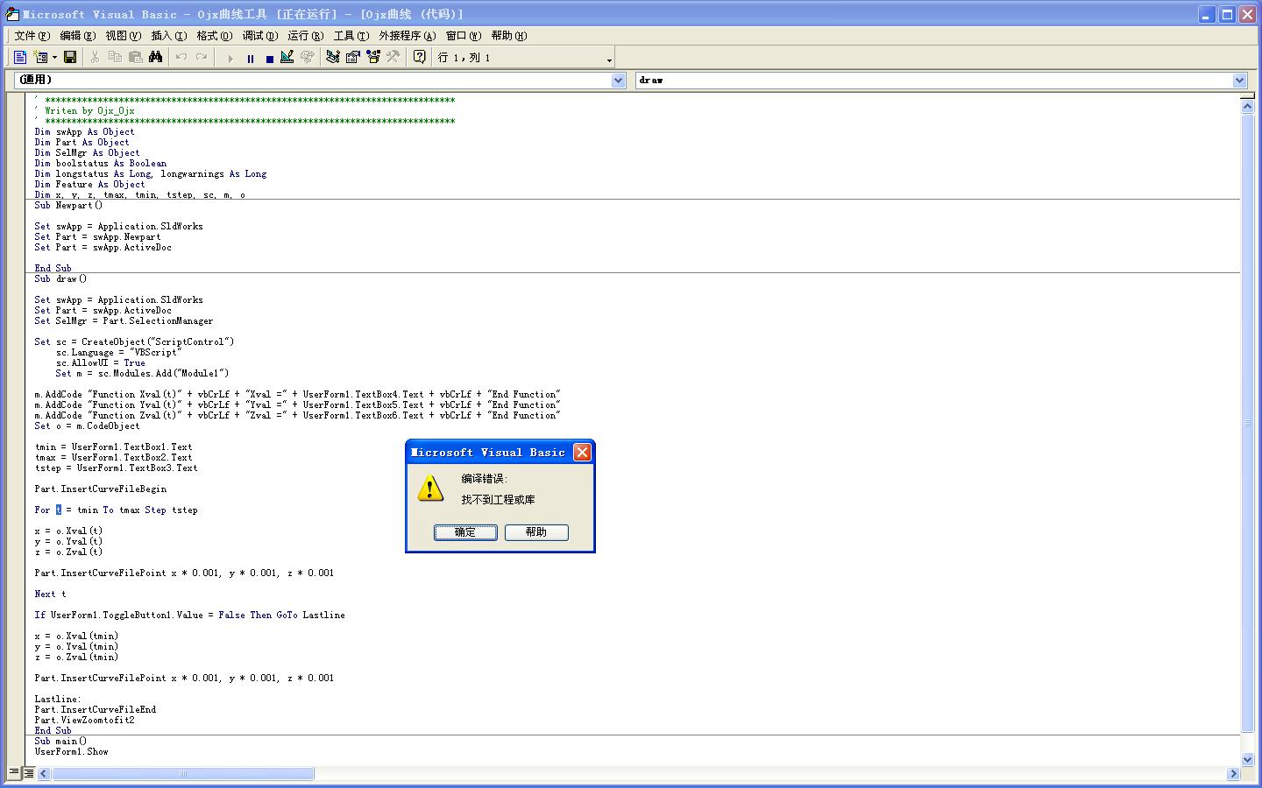Open the object dropdown showing (通用)
1262x788 pixels.
[x=618, y=80]
